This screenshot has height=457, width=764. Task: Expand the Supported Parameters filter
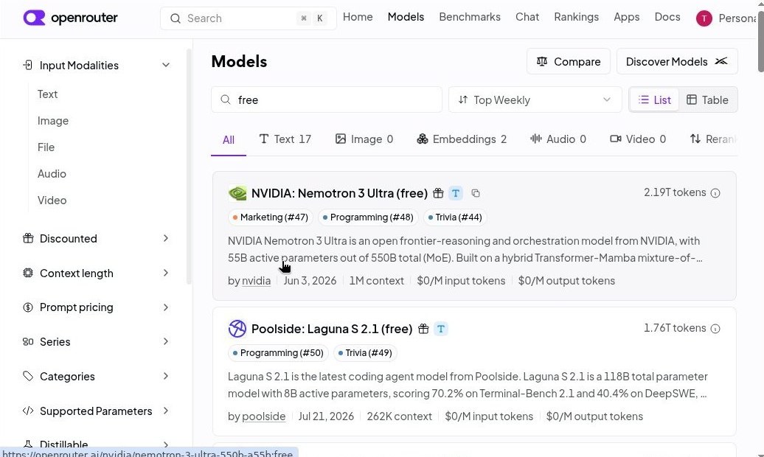166,411
